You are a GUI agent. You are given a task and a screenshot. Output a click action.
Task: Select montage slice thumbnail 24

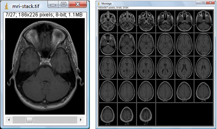[204, 91]
